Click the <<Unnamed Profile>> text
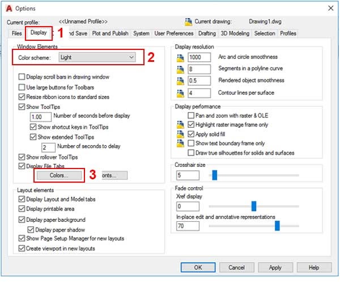The height and width of the screenshot is (282, 340). [83, 22]
